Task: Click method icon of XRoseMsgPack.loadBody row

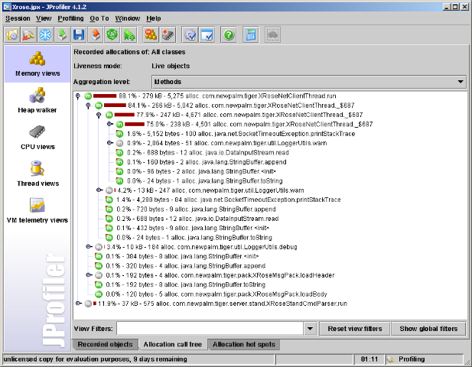Action: (x=99, y=294)
